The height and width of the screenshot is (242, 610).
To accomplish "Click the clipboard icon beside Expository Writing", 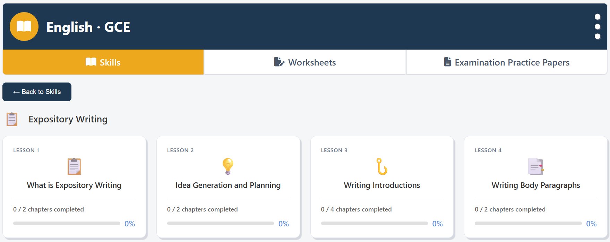I will (x=12, y=119).
